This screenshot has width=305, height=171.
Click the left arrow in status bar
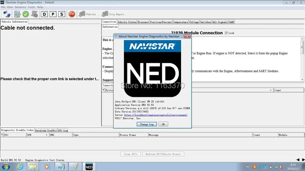pyautogui.click(x=298, y=160)
